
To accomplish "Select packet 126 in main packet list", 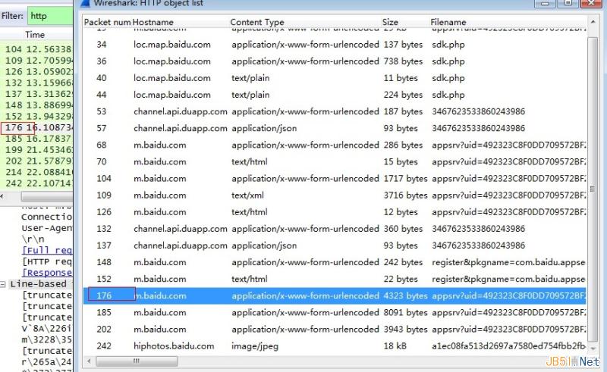I will pos(36,71).
